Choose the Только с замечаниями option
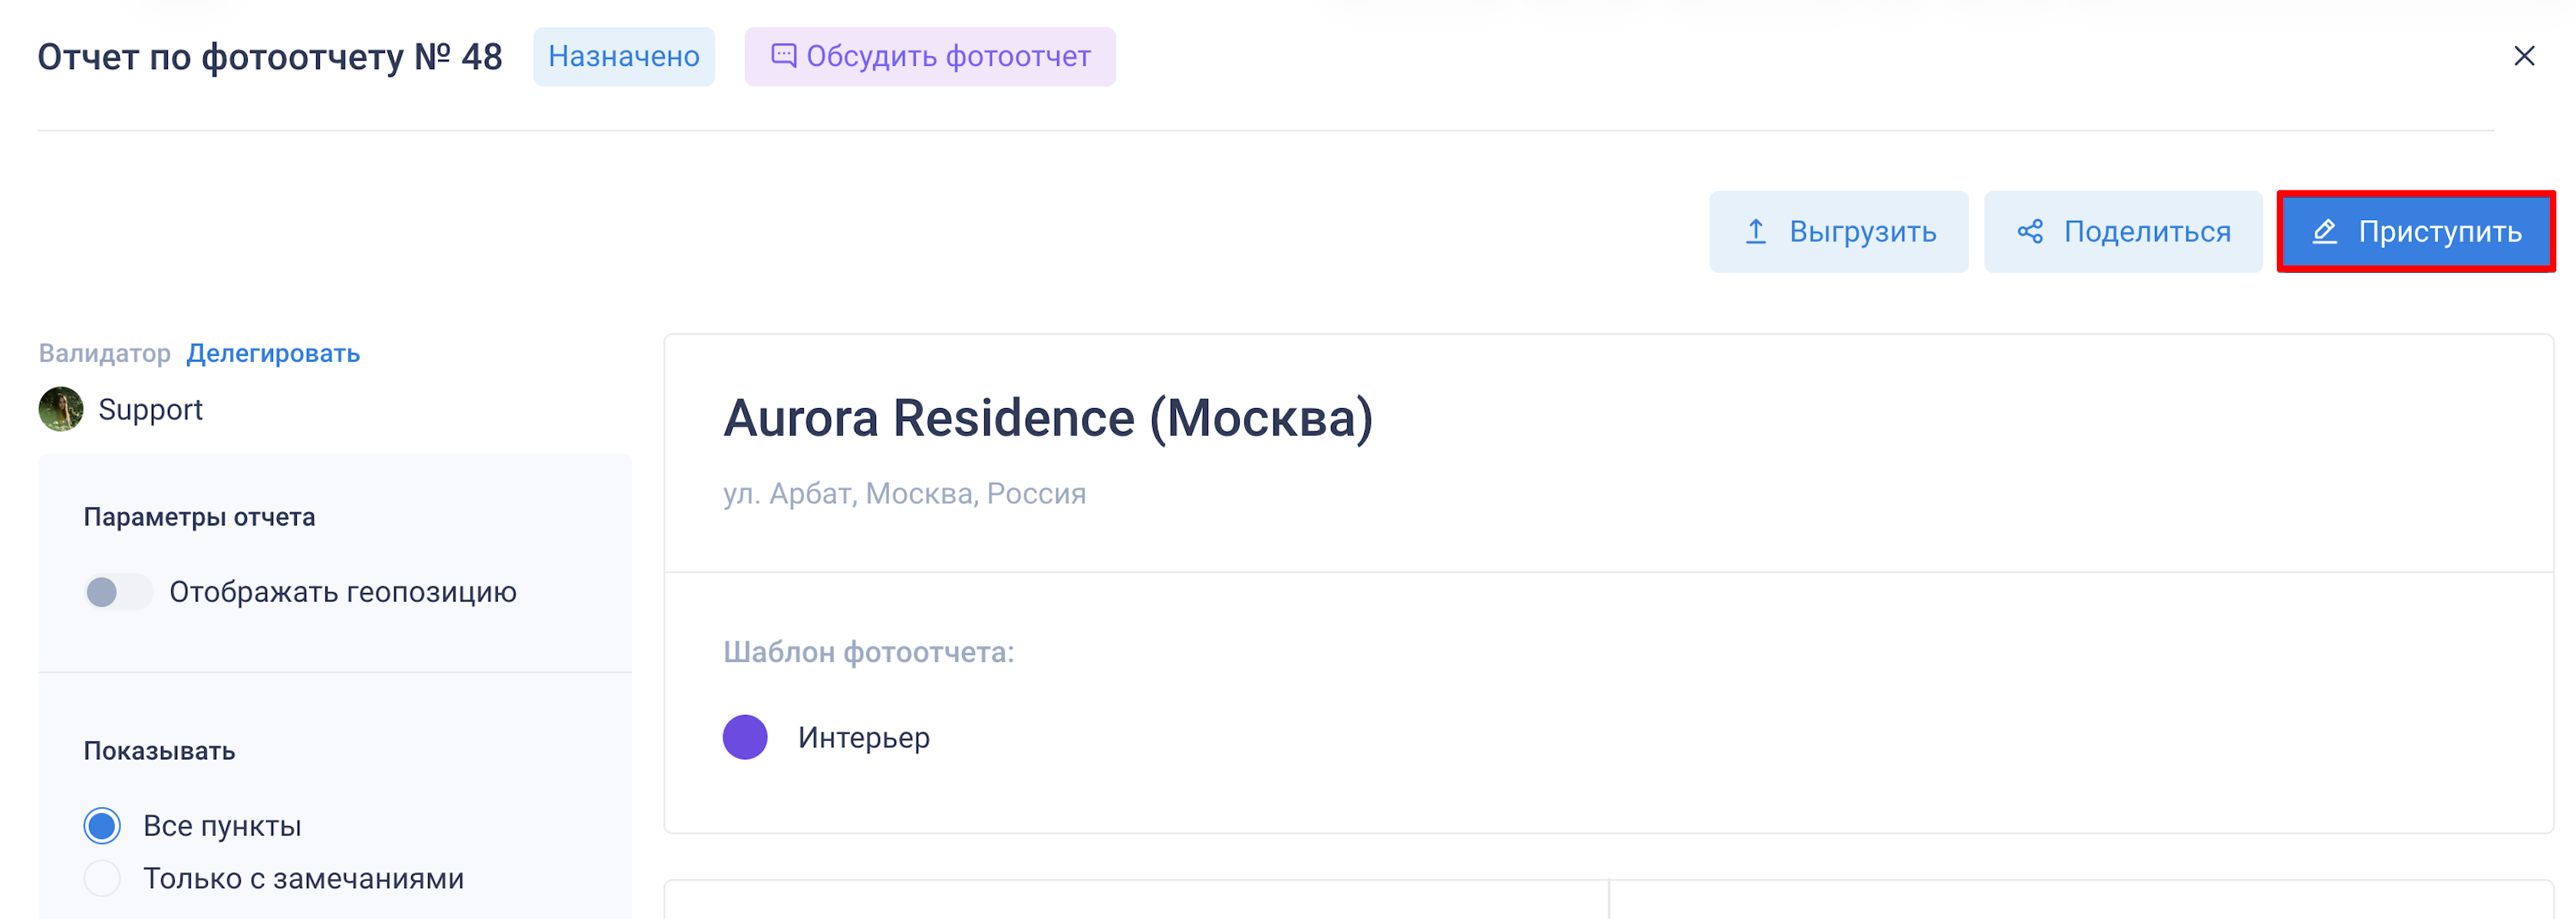The image size is (2576, 919). click(x=102, y=878)
